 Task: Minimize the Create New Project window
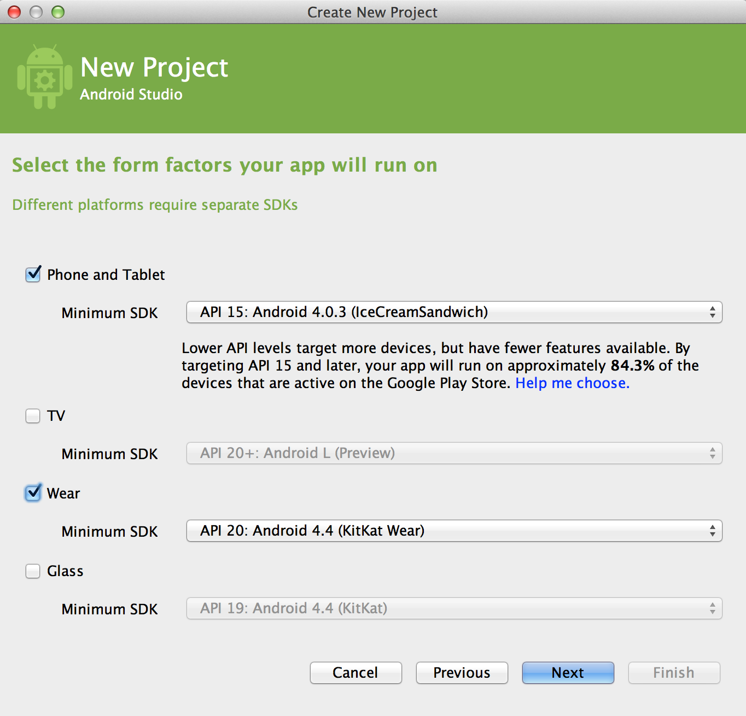[36, 12]
